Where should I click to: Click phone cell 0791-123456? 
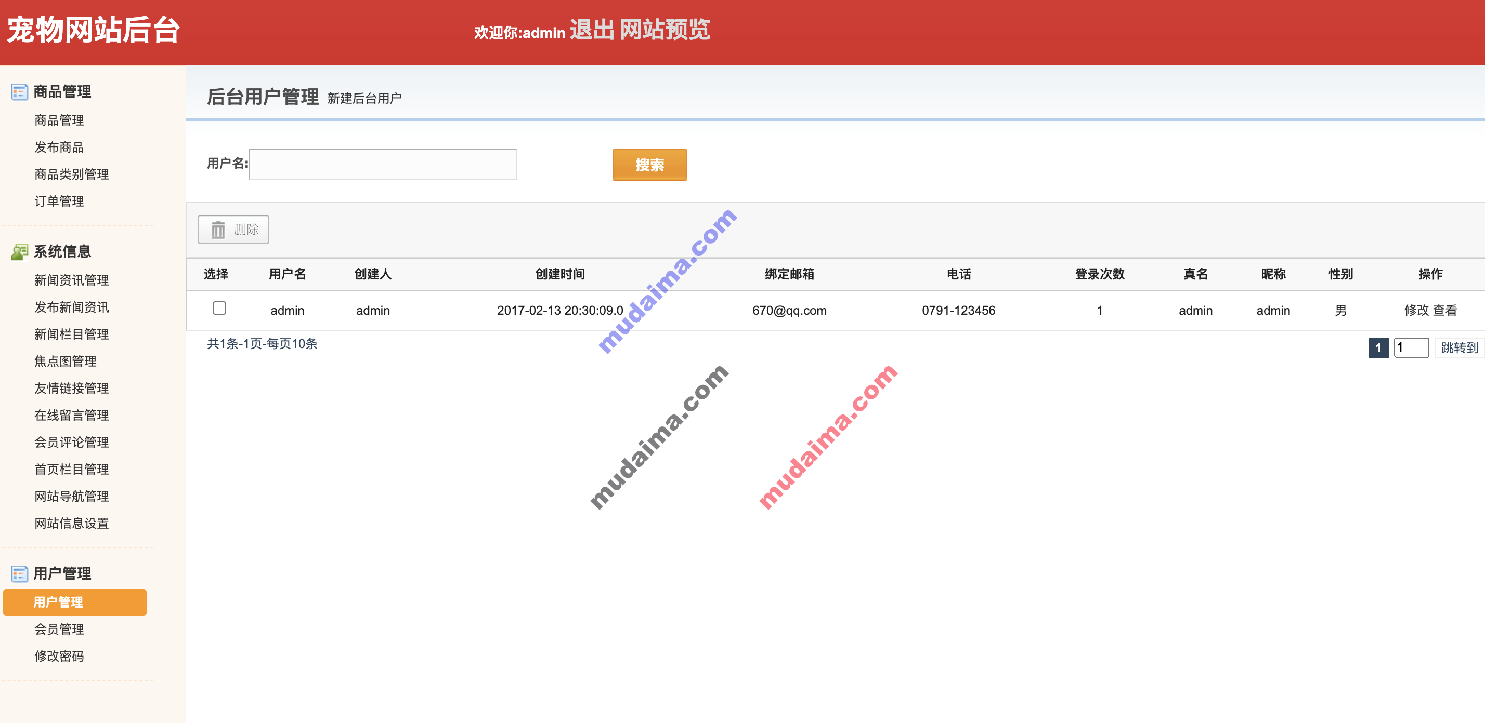point(958,310)
